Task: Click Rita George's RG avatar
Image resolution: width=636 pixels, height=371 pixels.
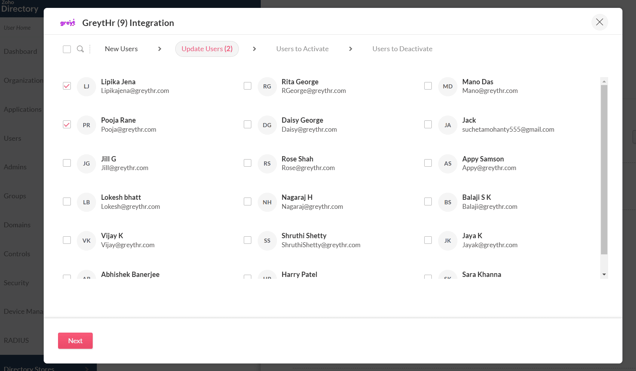Action: 267,87
